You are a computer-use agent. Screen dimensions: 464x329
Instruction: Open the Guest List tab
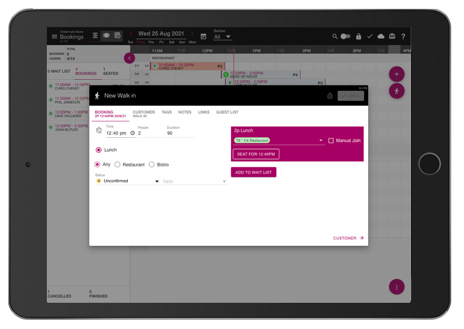click(x=228, y=112)
